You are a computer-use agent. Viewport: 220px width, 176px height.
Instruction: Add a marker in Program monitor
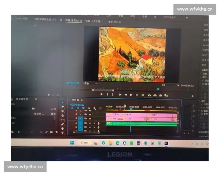click(x=102, y=95)
